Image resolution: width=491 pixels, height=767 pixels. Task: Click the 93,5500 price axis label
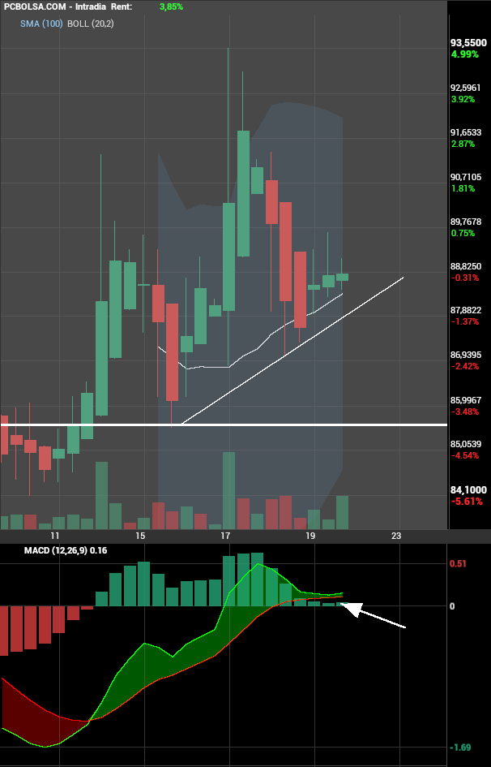[468, 43]
